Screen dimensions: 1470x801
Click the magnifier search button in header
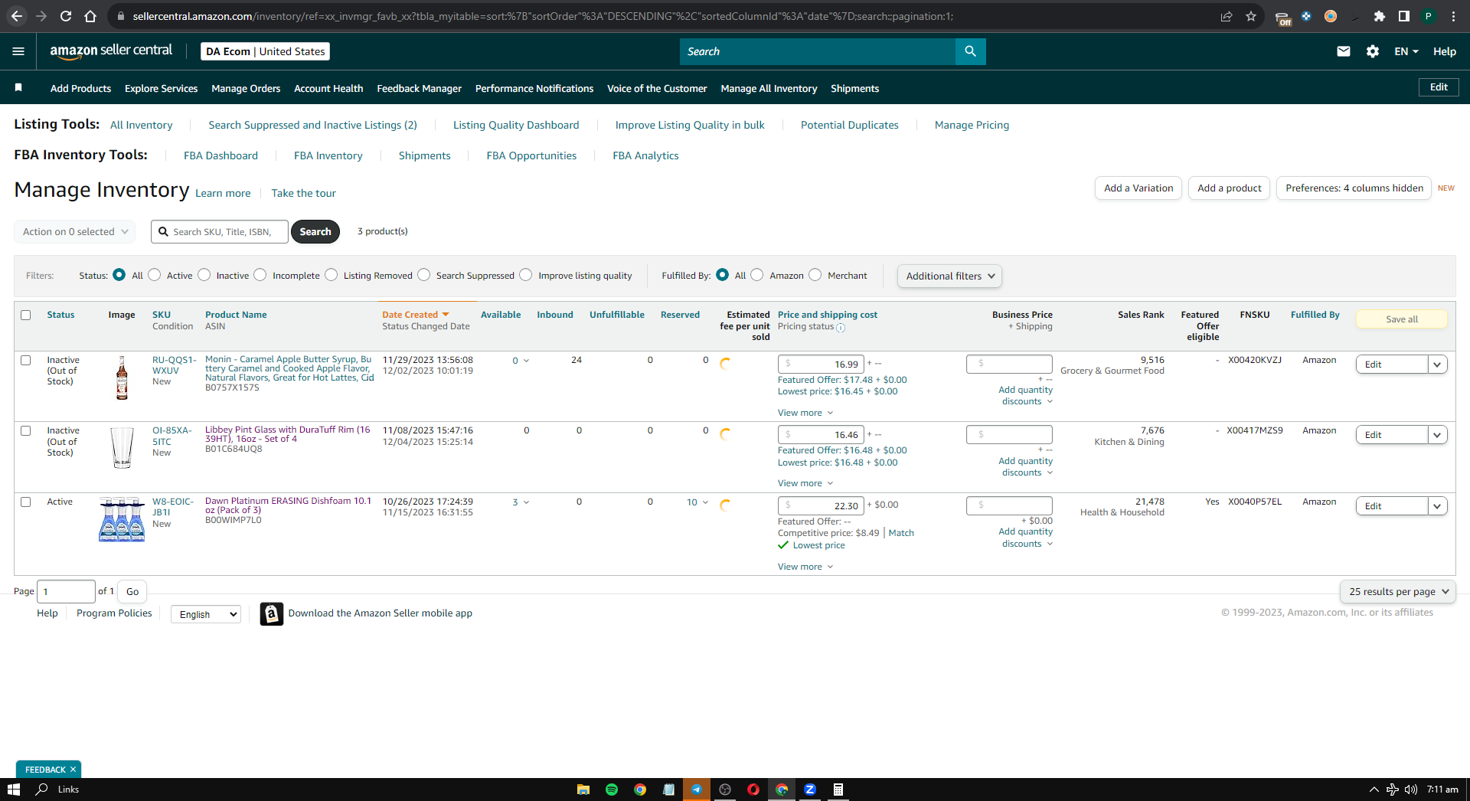point(970,51)
